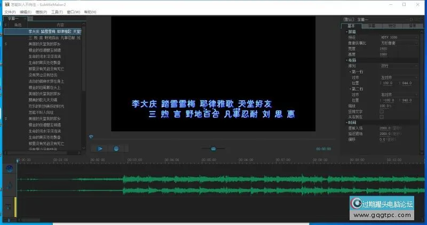Select the first subtitle row starting 李大庆
Screen dimensions: 427x225
(43, 31)
